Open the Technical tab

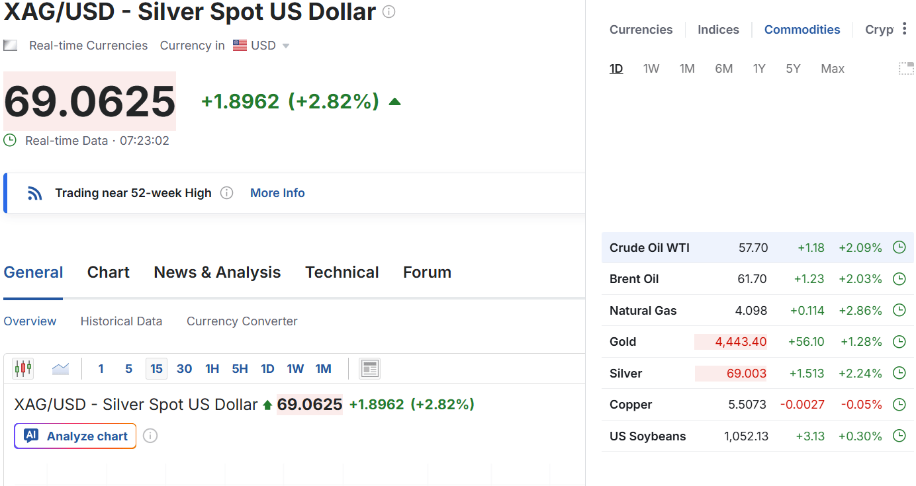(342, 272)
